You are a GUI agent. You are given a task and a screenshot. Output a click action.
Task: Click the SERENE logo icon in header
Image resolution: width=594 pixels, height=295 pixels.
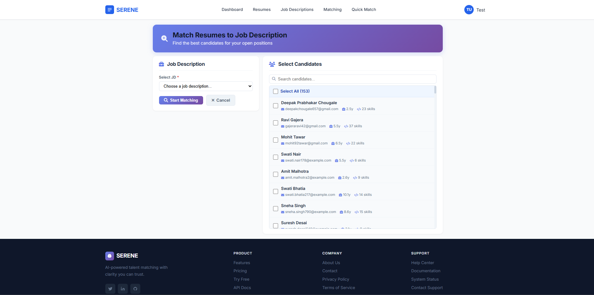[109, 10]
